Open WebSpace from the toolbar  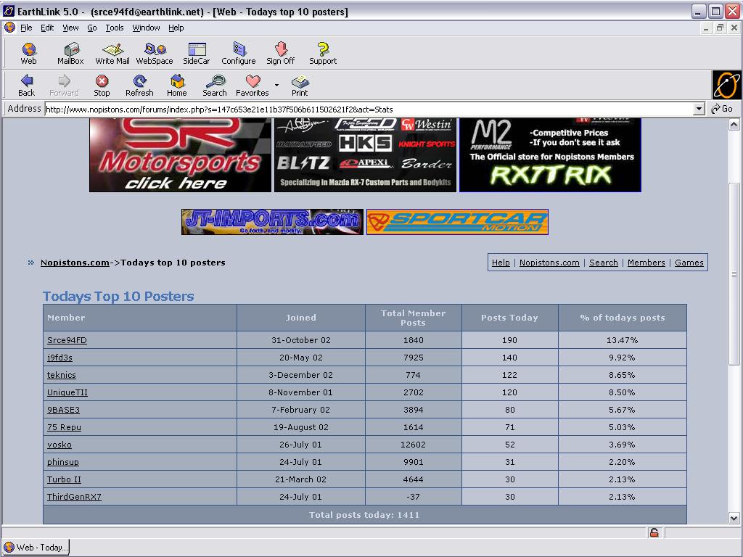[x=155, y=54]
